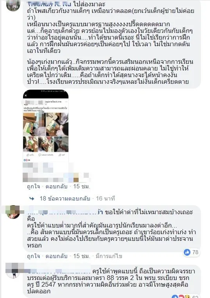Click the 16 นาที latest reply time
Screen dimensions: 210x298
pos(105,199)
